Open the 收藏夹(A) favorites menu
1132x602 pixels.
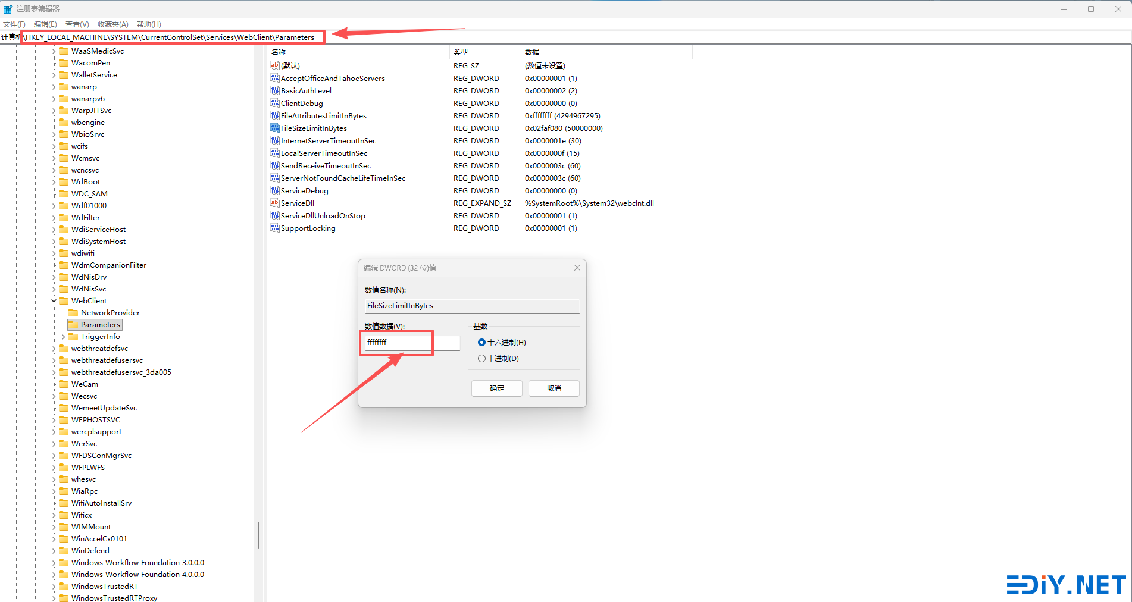[112, 24]
